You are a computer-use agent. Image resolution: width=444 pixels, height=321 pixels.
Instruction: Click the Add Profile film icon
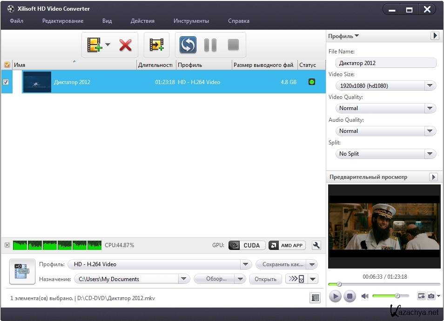156,45
